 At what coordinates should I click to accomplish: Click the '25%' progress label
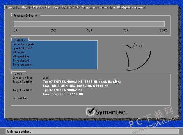(x=53, y=30)
